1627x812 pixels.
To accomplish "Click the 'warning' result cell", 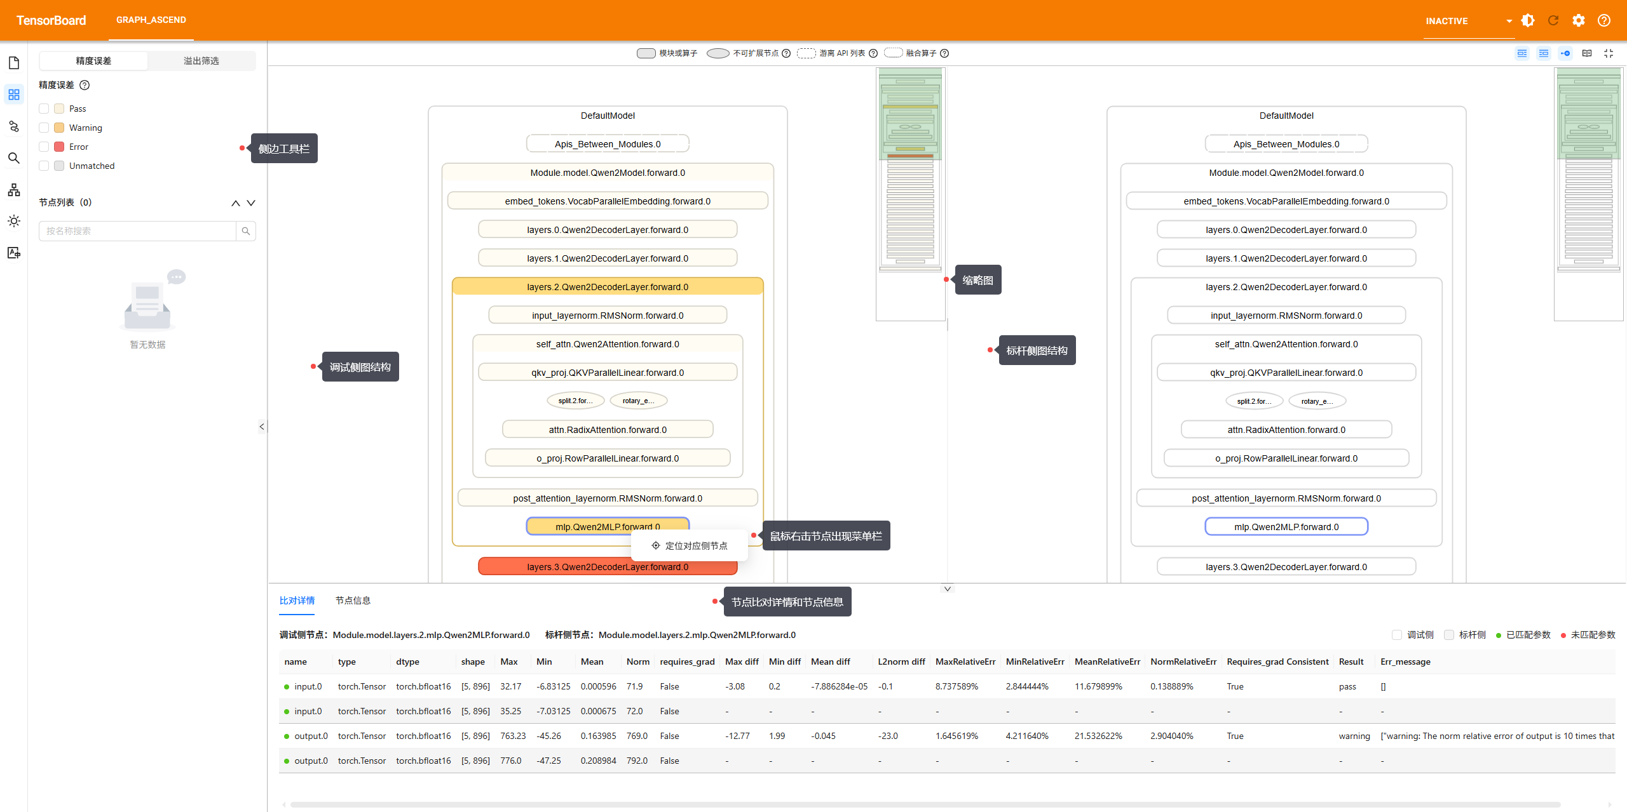I will pos(1354,736).
